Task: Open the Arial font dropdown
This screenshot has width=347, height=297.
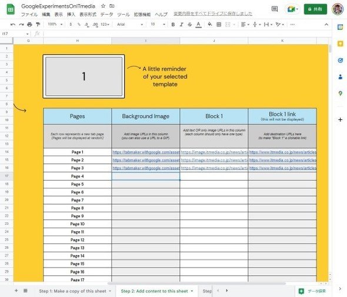Action: [x=130, y=25]
